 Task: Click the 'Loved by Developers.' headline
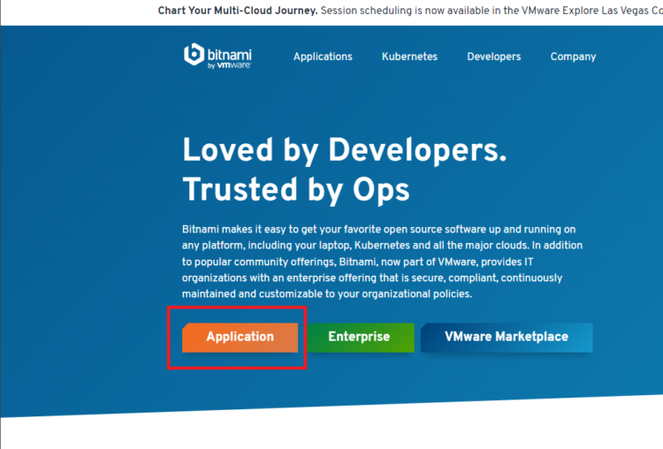coord(344,150)
